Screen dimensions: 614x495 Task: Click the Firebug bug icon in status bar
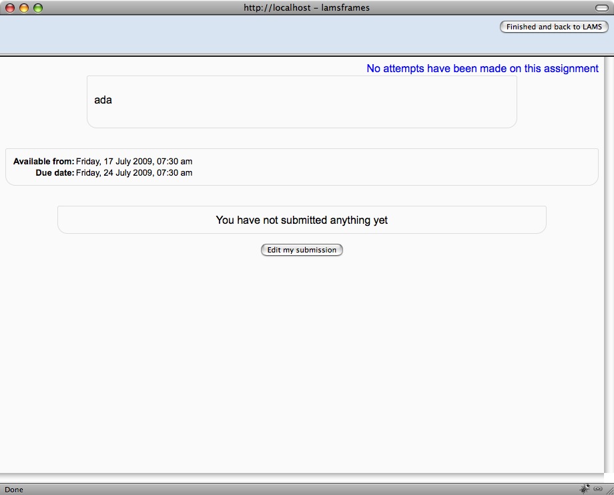click(585, 489)
